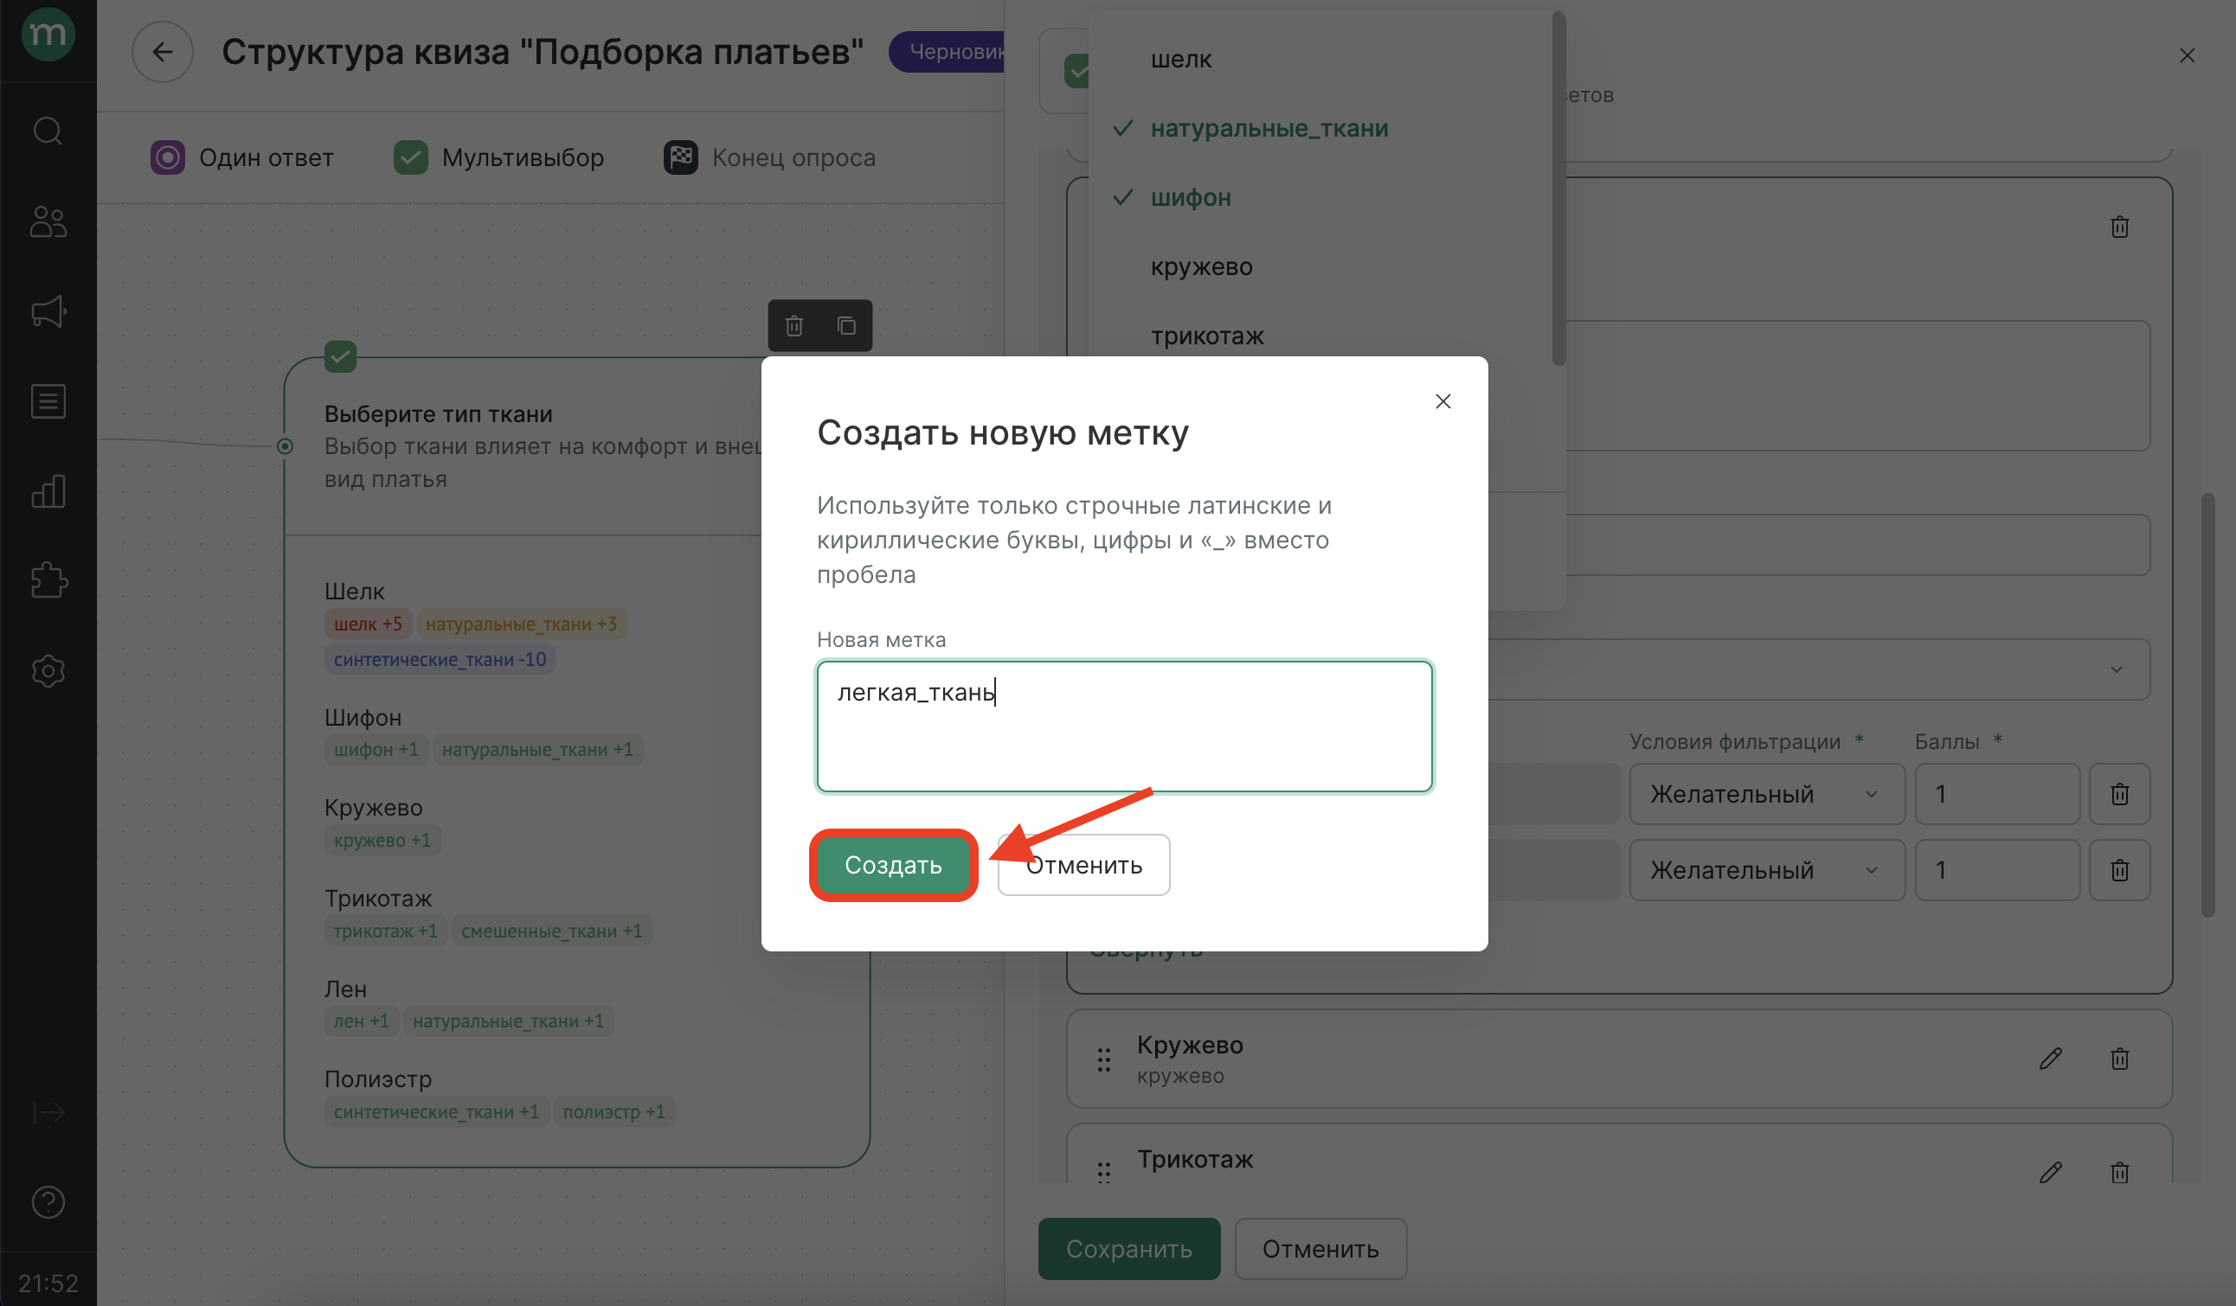Click the Один ответ purple icon

167,157
